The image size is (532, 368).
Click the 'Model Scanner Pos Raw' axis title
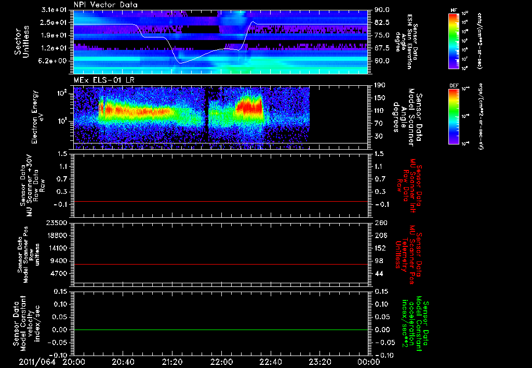coord(29,255)
